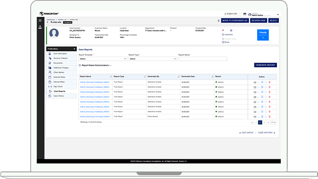Image resolution: width=318 pixels, height=179 pixels.
Task: Open the Report Template dropdown
Action: pos(103,59)
